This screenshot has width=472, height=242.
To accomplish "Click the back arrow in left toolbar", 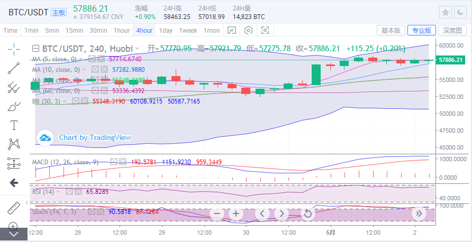I will (14, 182).
